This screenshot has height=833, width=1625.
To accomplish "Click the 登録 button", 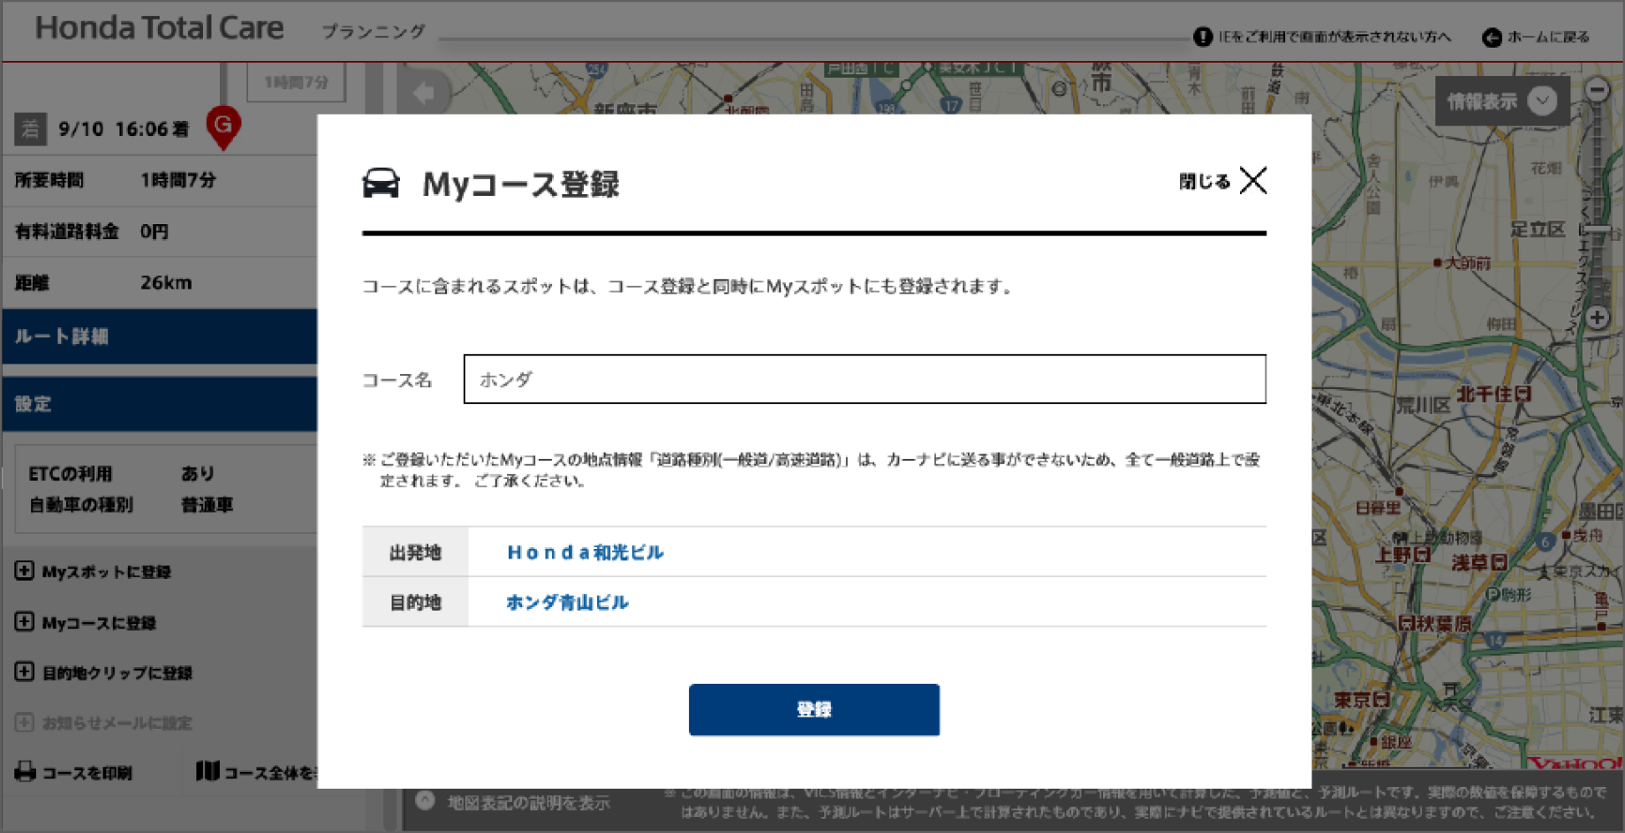I will 813,709.
